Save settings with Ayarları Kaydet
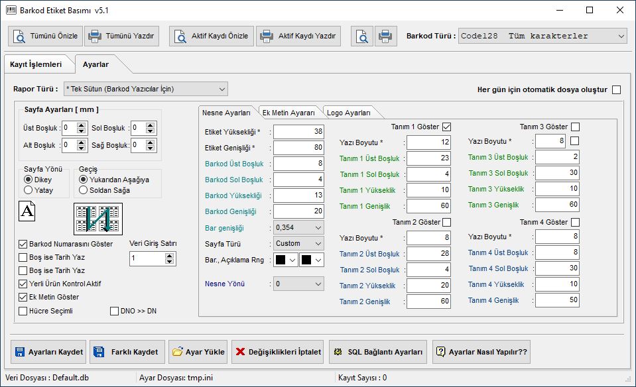Screen dimensions: 636x387 click(x=48, y=352)
